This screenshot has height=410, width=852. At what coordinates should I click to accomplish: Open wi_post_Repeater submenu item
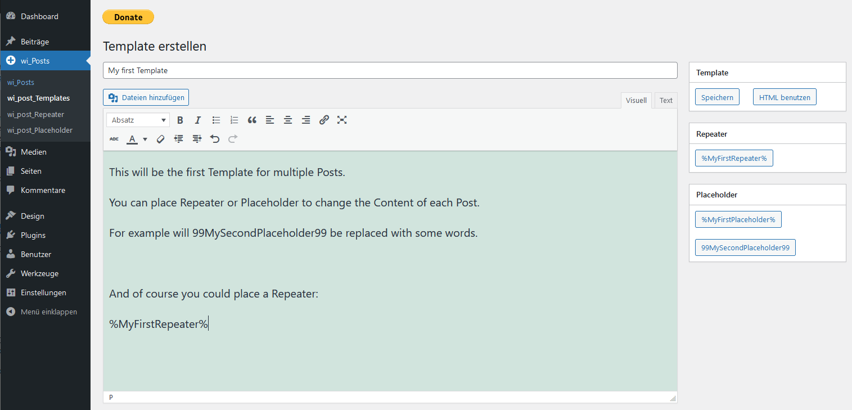35,114
